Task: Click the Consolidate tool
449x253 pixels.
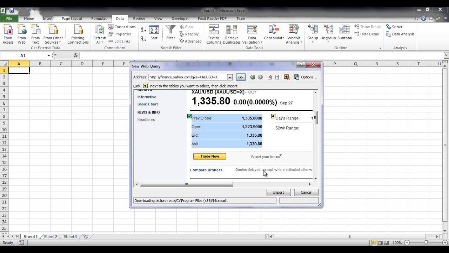Action: pyautogui.click(x=274, y=33)
